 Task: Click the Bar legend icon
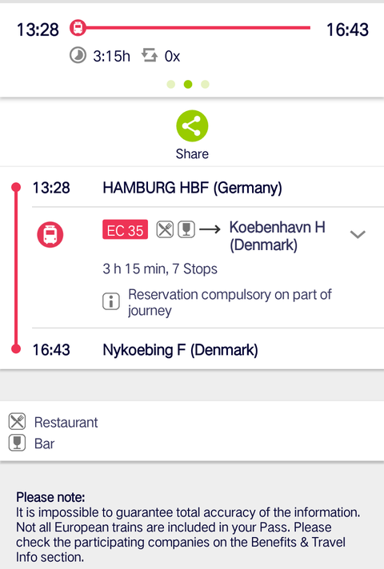coord(17,443)
